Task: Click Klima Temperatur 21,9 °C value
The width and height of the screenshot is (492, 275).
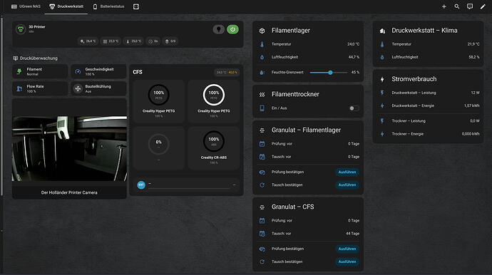Action: (473, 44)
